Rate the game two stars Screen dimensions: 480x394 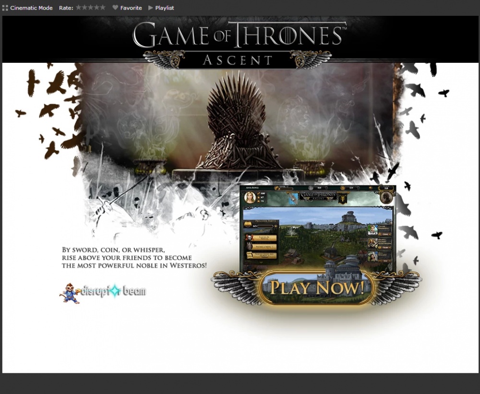pos(85,8)
